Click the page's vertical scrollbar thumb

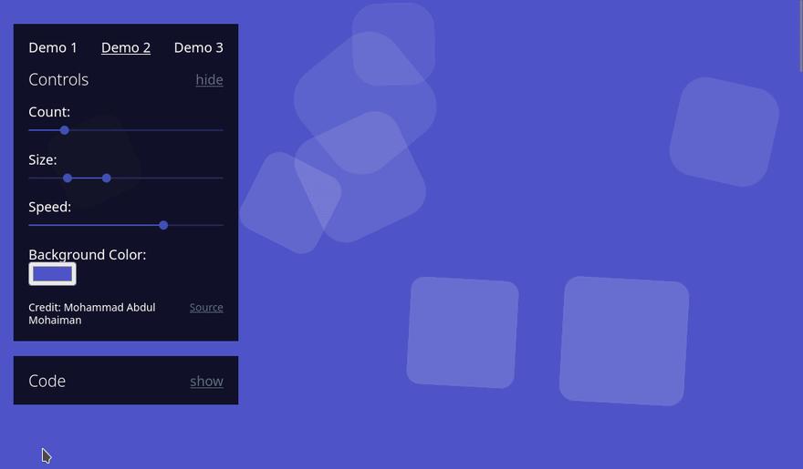[800, 36]
